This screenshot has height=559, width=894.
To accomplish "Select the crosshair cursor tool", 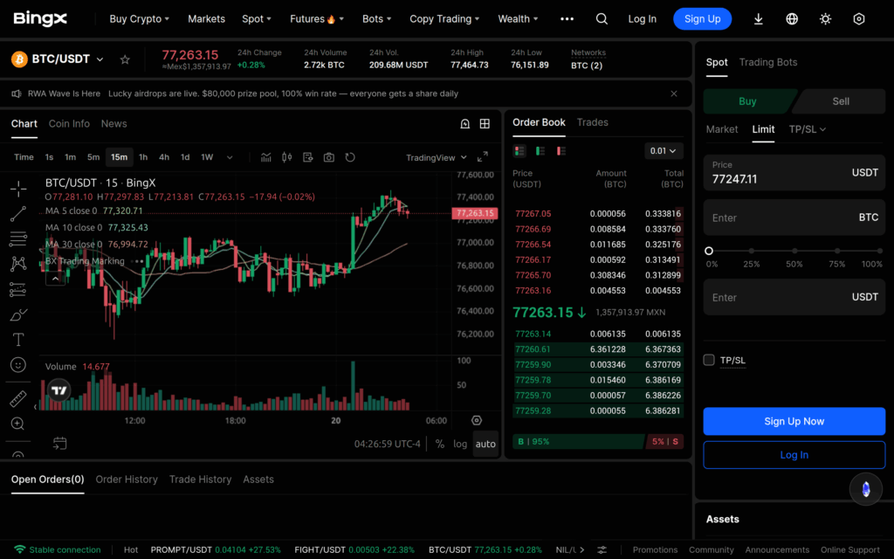I will coord(18,189).
